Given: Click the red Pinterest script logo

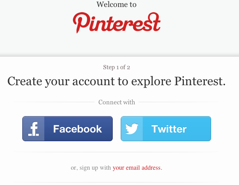Looking at the screenshot, I should [117, 23].
